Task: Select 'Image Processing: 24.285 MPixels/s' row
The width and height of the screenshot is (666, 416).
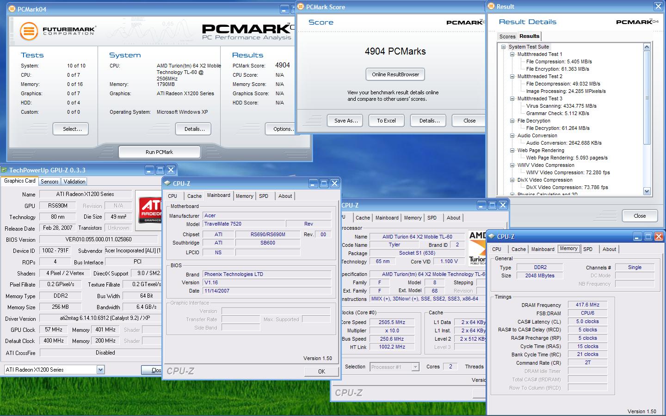Action: click(566, 91)
